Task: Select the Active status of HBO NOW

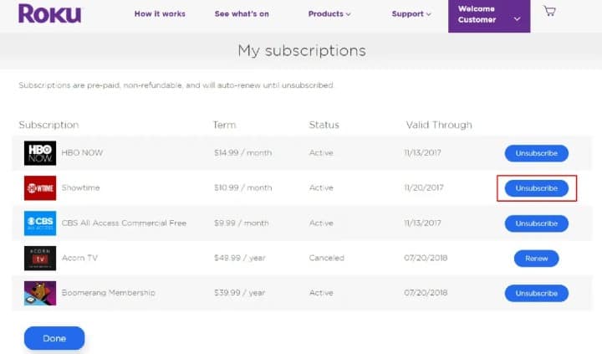Action: point(321,152)
